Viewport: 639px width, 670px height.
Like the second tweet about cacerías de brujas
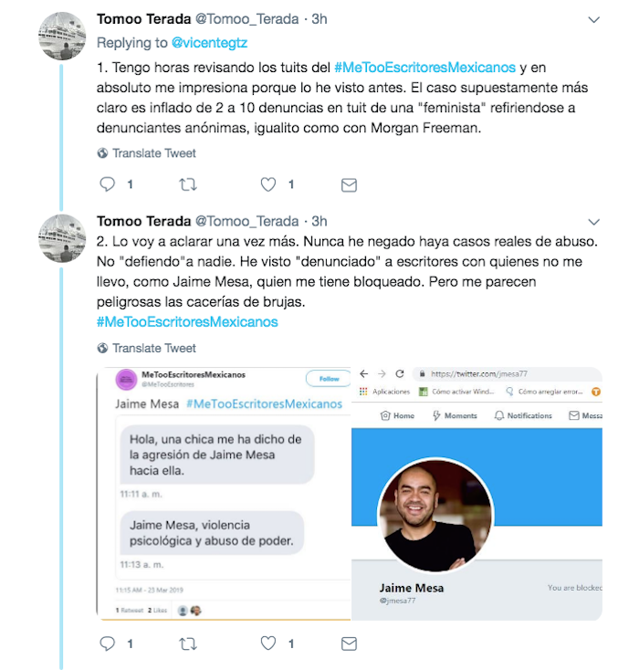tap(268, 644)
